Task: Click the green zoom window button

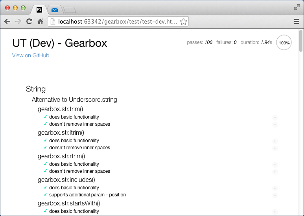Action: click(x=23, y=8)
